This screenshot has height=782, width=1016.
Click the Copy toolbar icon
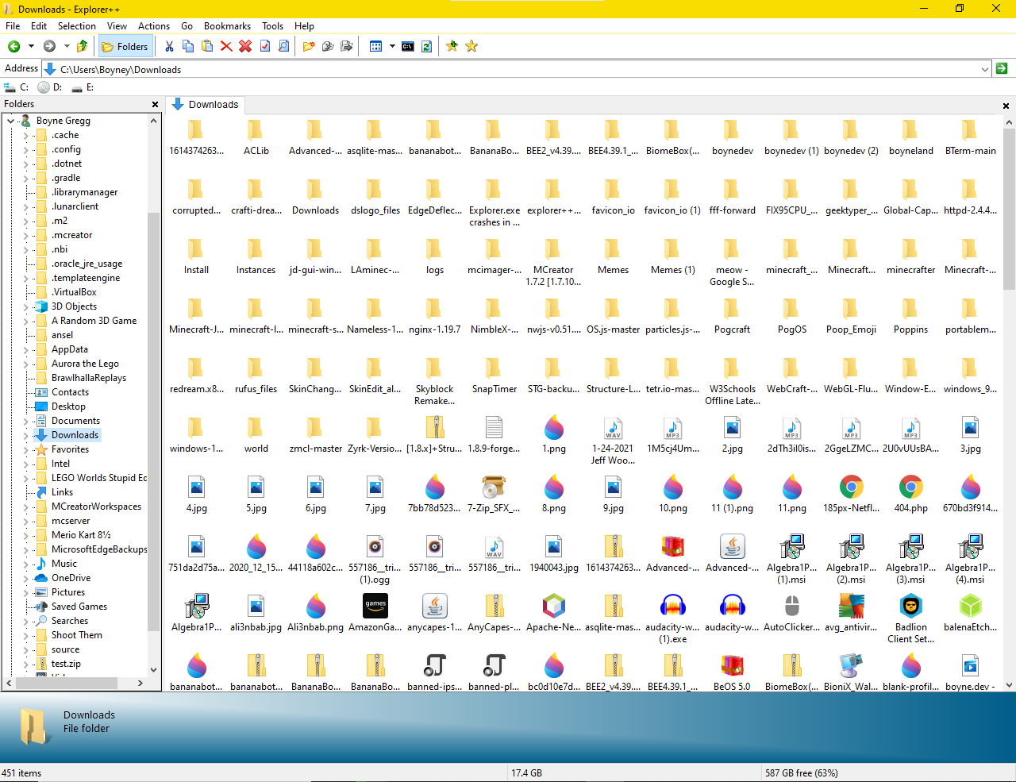188,46
